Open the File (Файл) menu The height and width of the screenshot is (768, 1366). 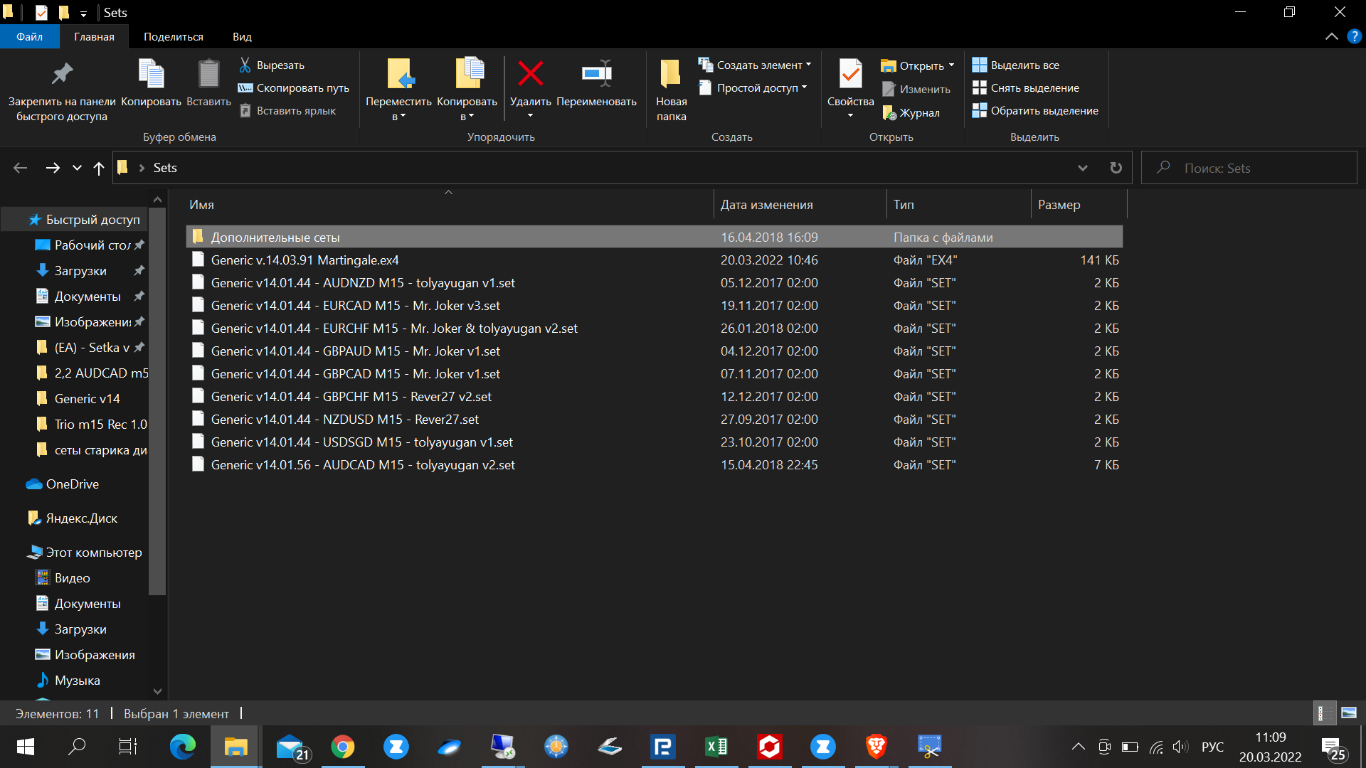pos(29,37)
